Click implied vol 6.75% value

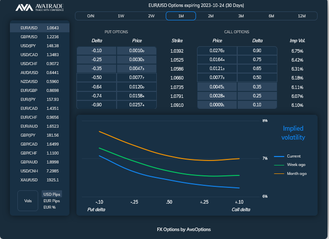pos(297,51)
